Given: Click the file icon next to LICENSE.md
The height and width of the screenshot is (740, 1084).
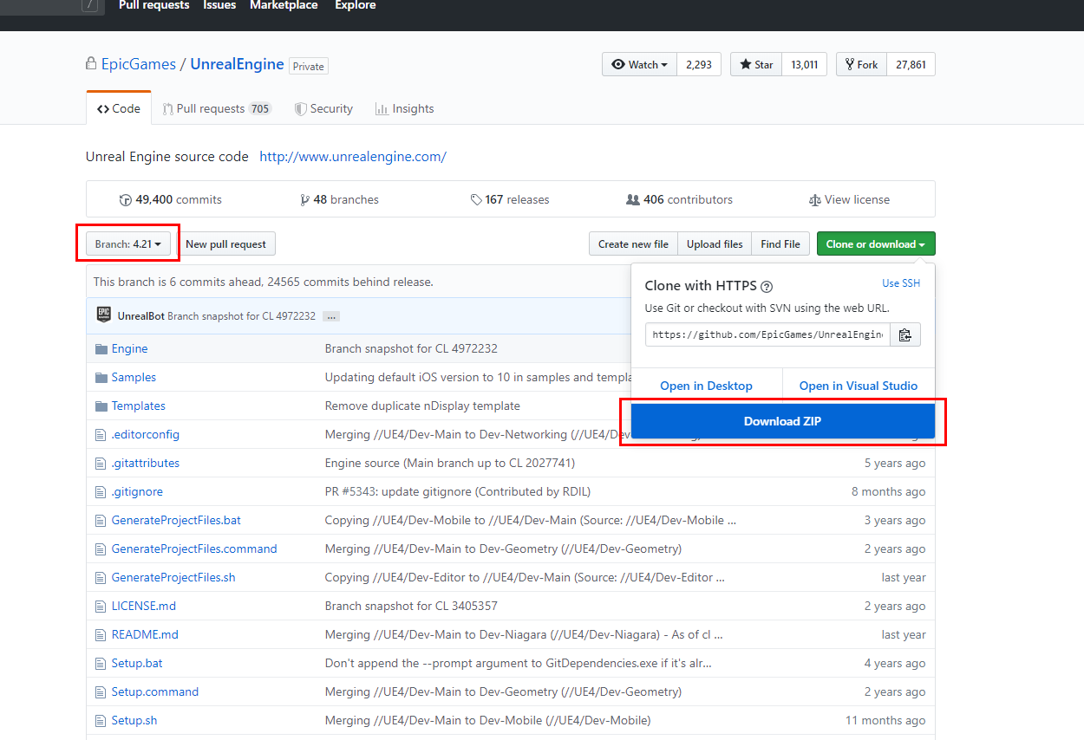Looking at the screenshot, I should [x=101, y=606].
